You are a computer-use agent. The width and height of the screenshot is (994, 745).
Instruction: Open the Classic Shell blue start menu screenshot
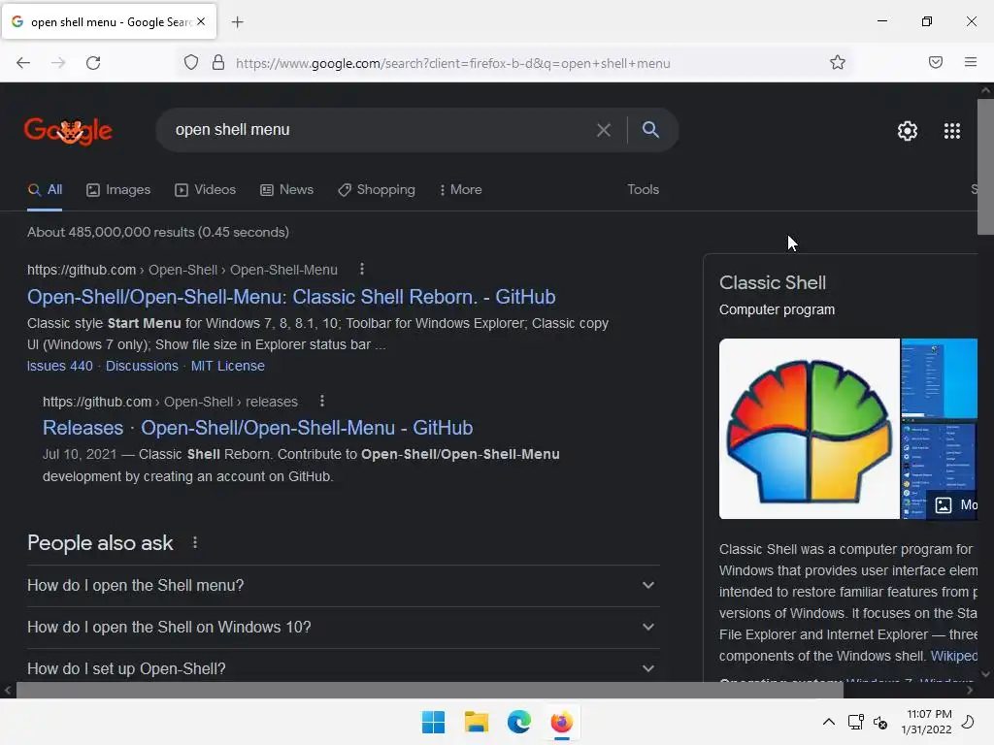(940, 378)
